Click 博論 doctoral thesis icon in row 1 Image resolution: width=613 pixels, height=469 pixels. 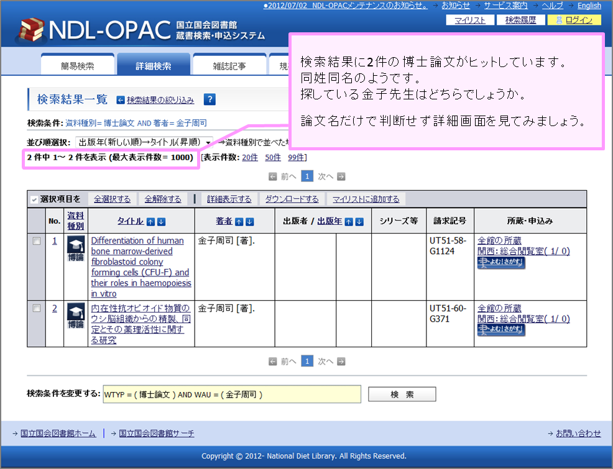76,248
